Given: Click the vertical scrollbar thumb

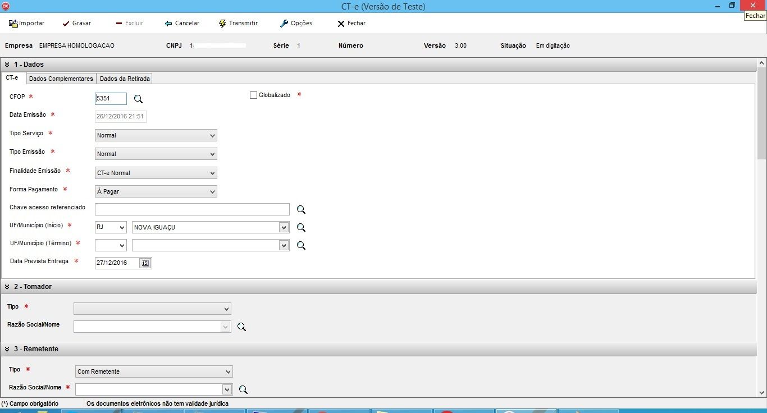Looking at the screenshot, I should click(761, 112).
